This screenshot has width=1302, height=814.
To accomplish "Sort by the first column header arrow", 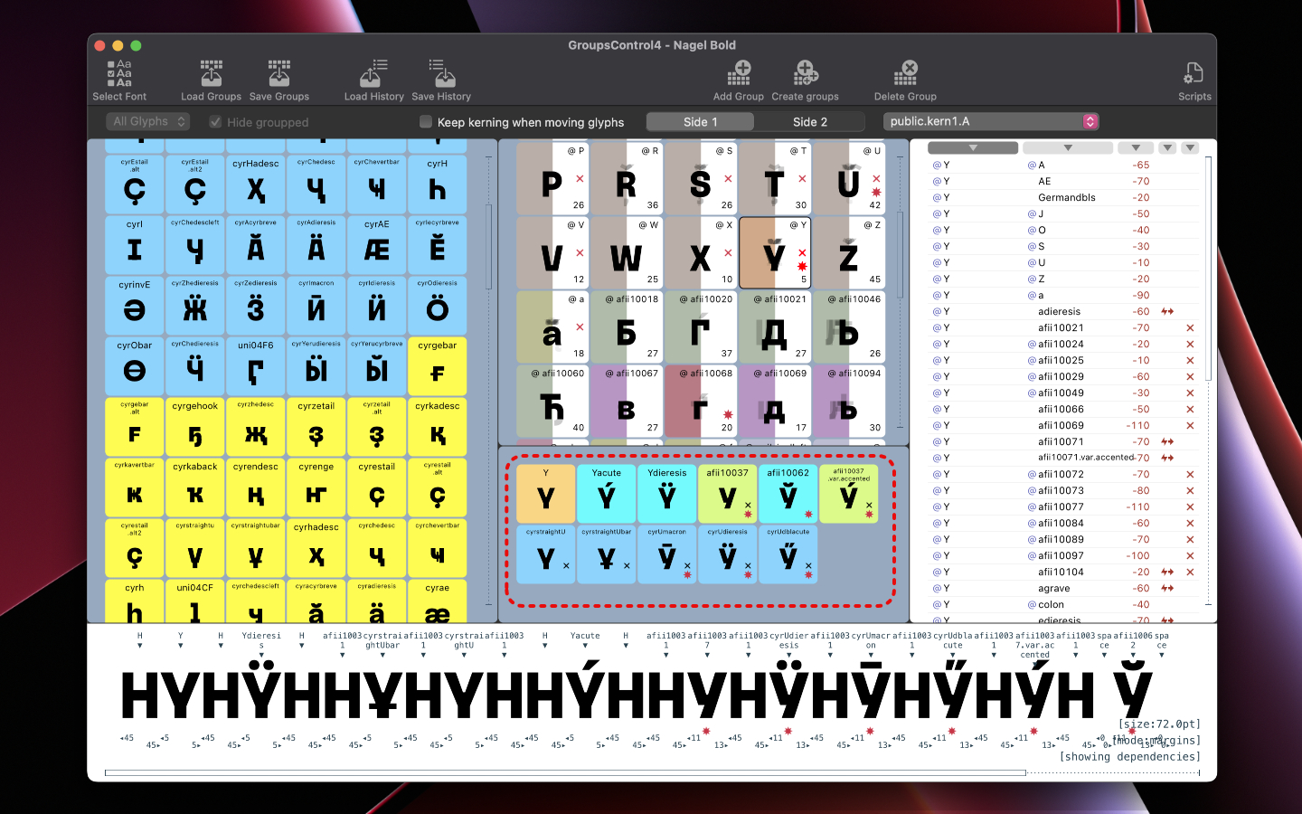I will coord(973,147).
